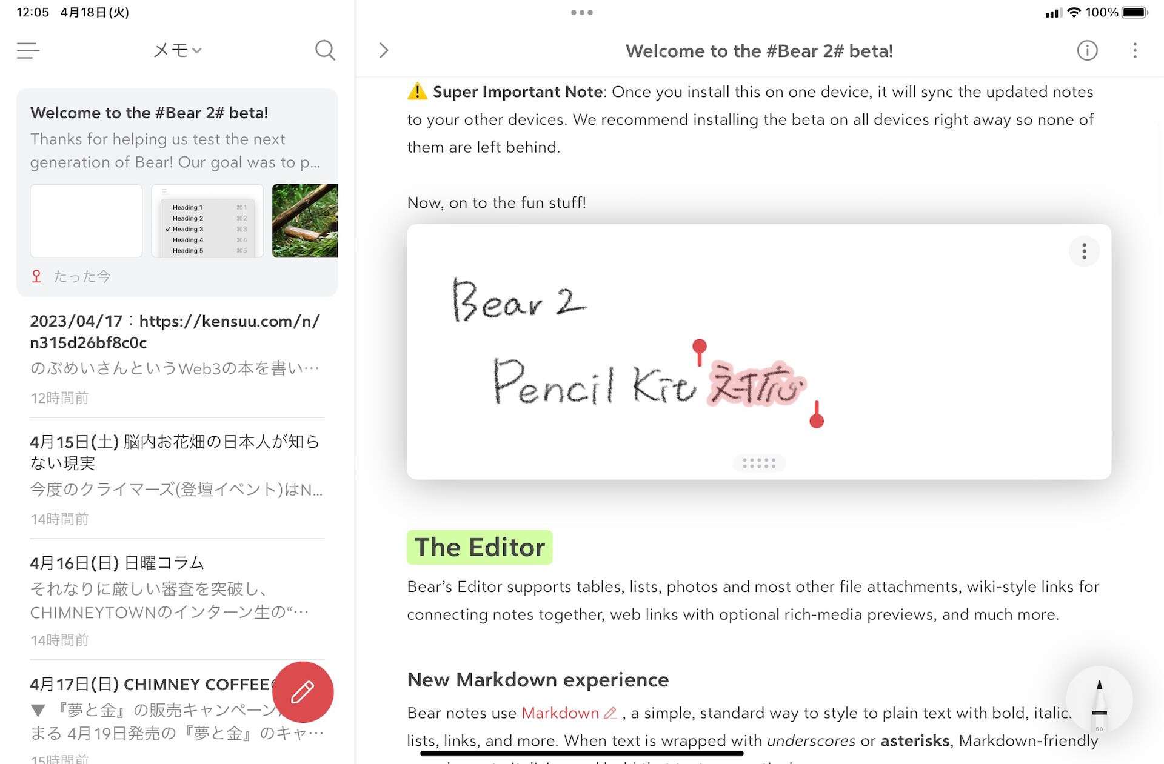
Task: Open the forest photo thumbnail
Action: pos(305,221)
